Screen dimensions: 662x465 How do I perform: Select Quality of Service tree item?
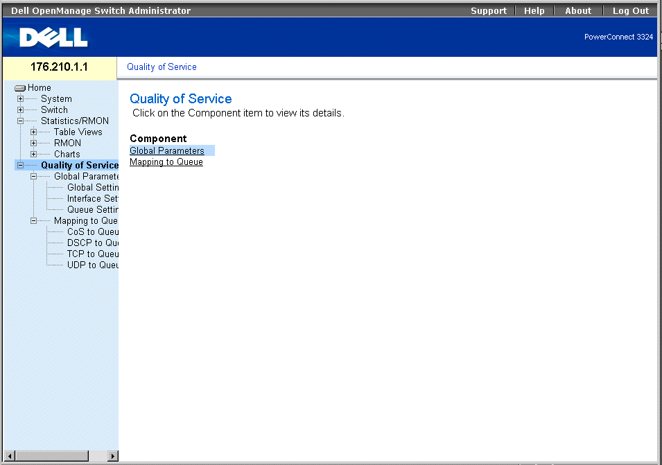[80, 166]
